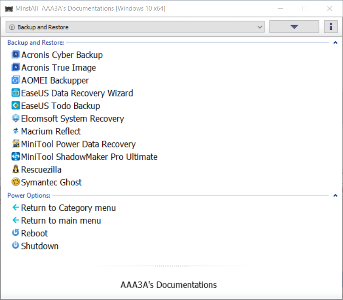Viewport: 343px width, 300px height.
Task: Open the down-arrow triangle dropdown button
Action: click(294, 27)
